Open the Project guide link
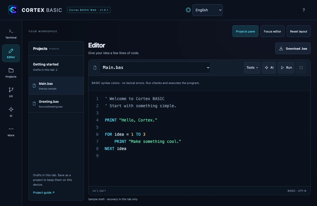The height and width of the screenshot is (206, 317). (x=44, y=193)
